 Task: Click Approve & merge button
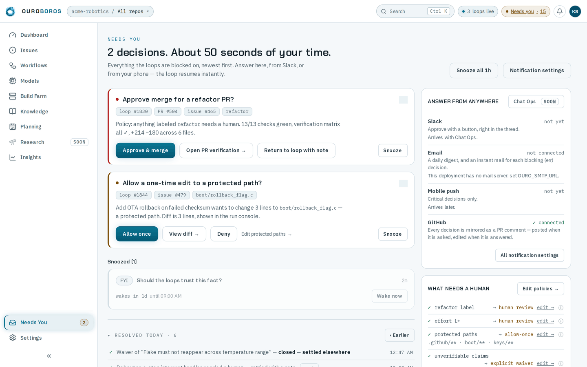[146, 150]
